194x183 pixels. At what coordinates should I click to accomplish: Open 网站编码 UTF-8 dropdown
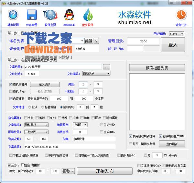[177, 34]
